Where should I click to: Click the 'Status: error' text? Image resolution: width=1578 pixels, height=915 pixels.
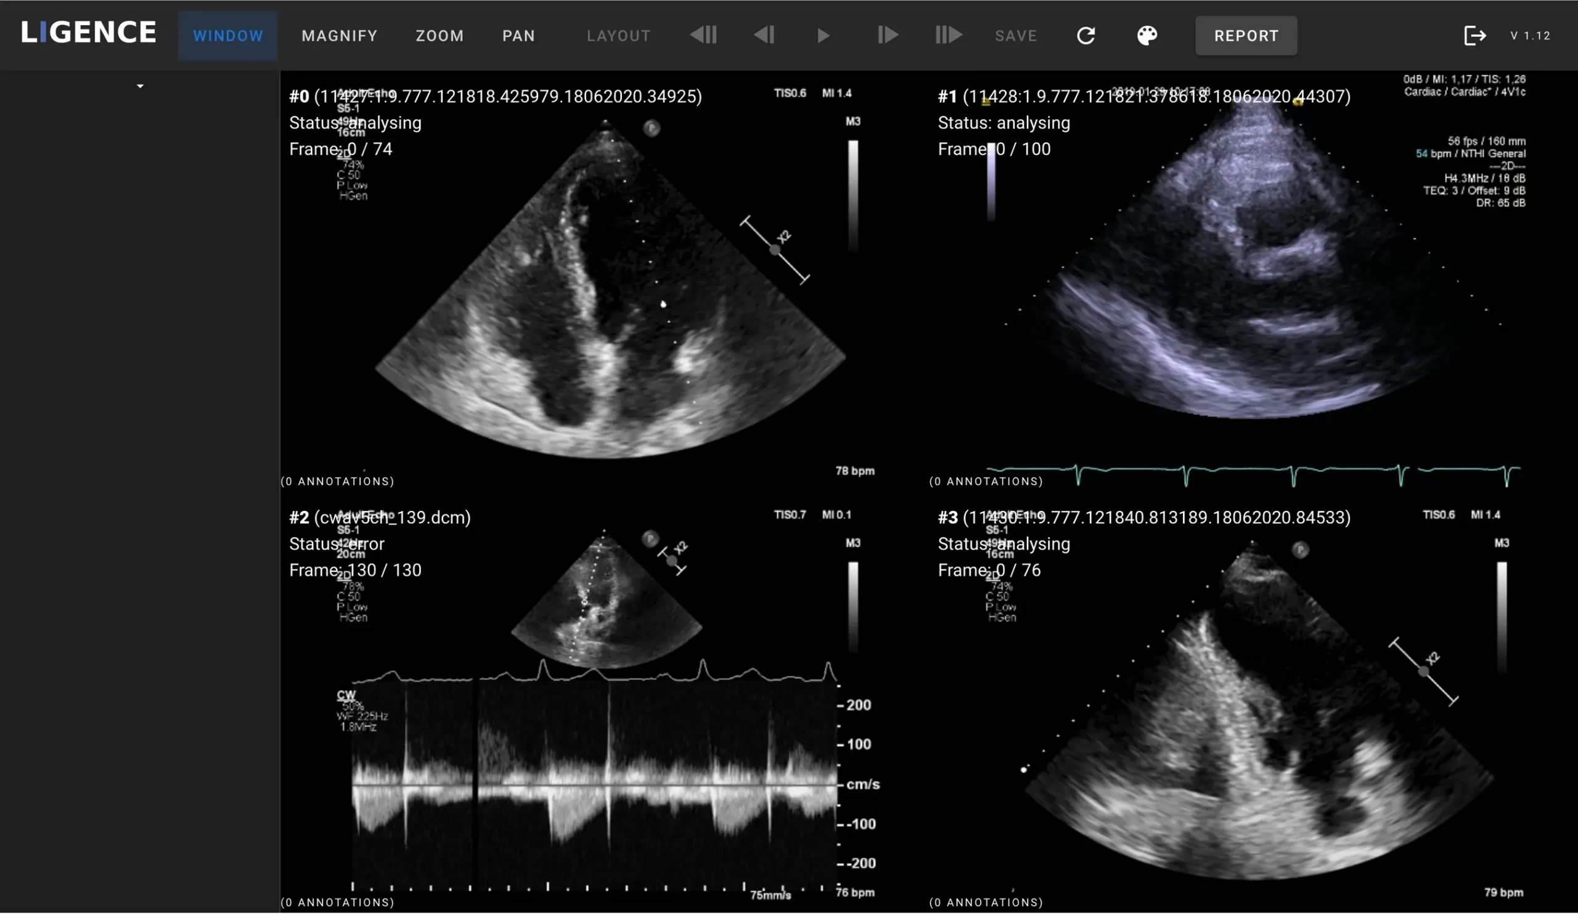[x=337, y=544]
